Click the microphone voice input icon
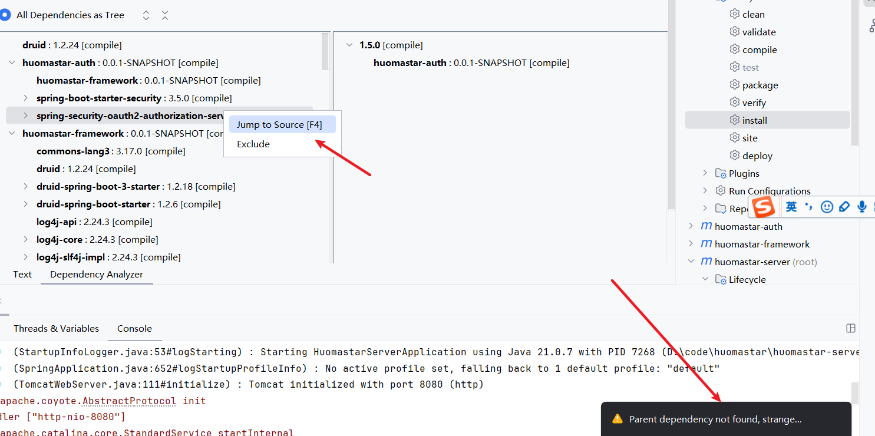This screenshot has height=436, width=875. coord(862,207)
